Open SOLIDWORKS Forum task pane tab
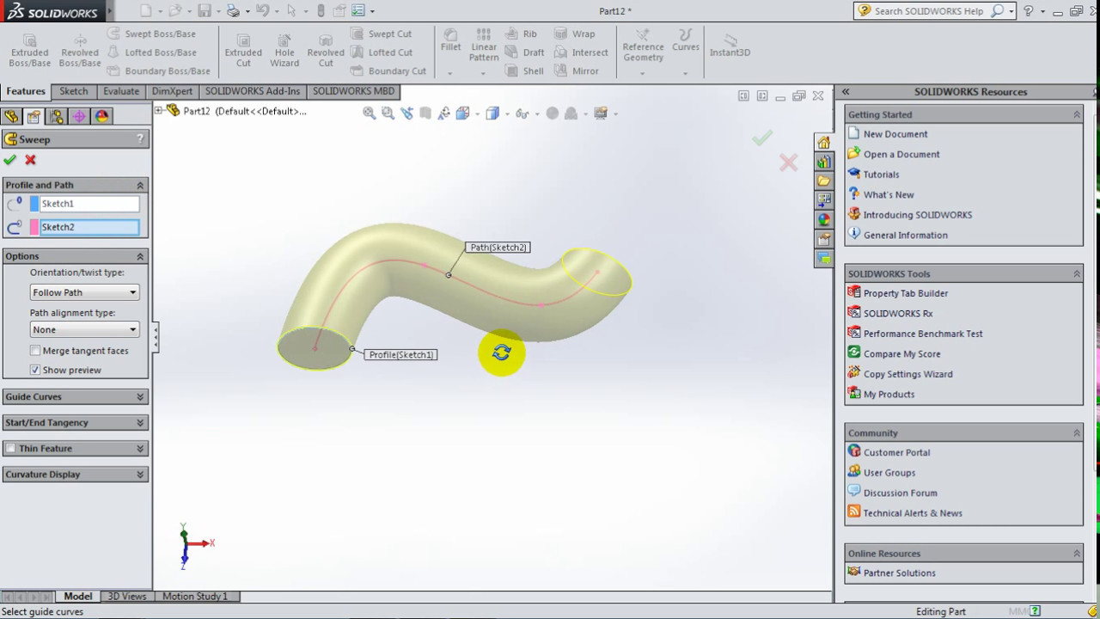This screenshot has width=1100, height=619. tap(824, 258)
